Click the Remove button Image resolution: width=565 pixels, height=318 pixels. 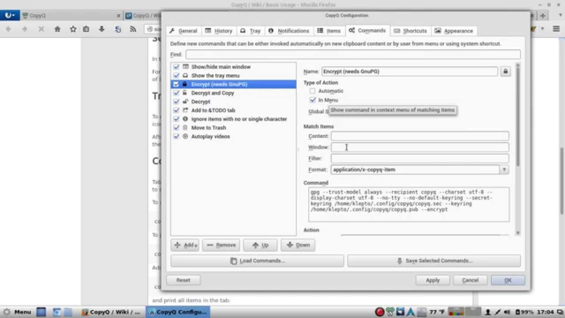(x=221, y=245)
